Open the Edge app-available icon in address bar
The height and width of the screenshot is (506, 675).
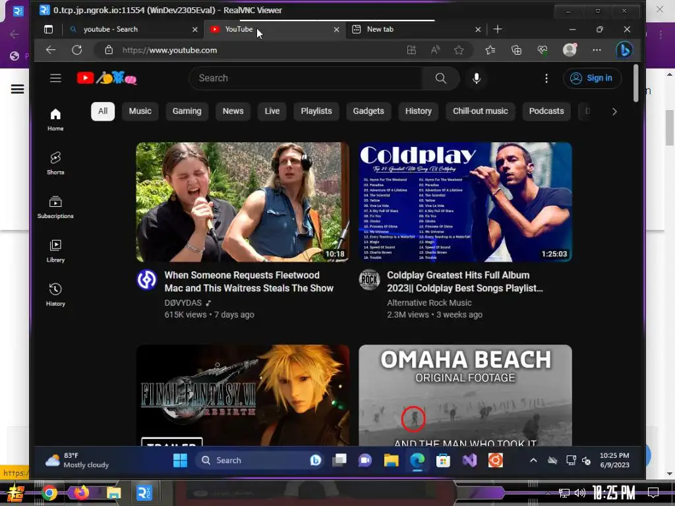(411, 50)
